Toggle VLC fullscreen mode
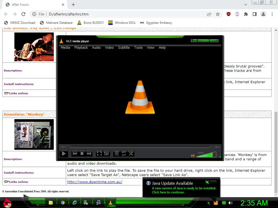Screen dimensions: 278x208 click(x=99, y=154)
